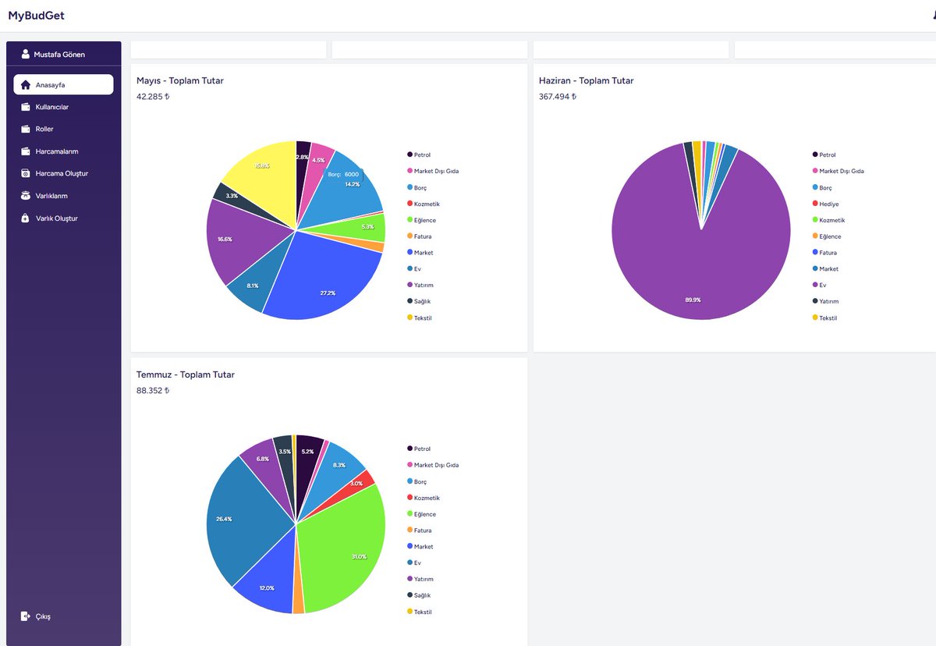Toggle Market Dışı Gıda legend in Mayıs chart
The height and width of the screenshot is (646, 936).
(x=433, y=171)
